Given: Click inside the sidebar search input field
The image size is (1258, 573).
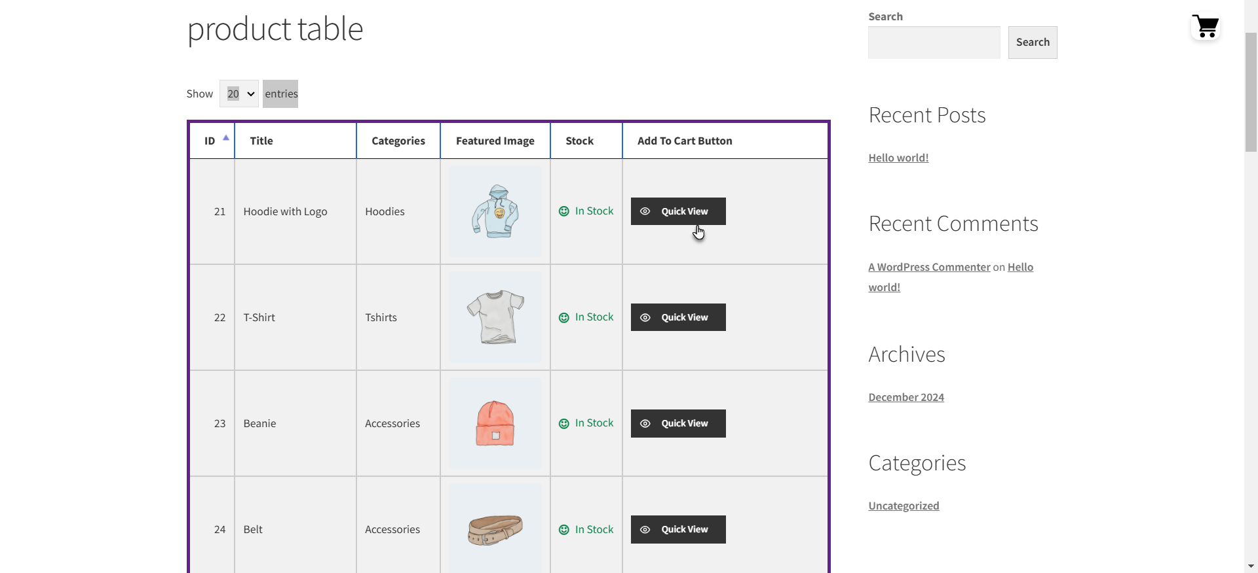Looking at the screenshot, I should [934, 43].
